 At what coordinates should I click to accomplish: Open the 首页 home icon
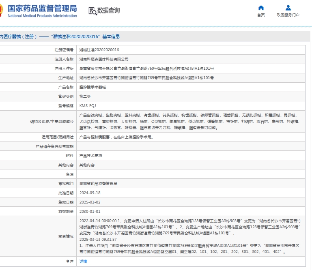261,8
